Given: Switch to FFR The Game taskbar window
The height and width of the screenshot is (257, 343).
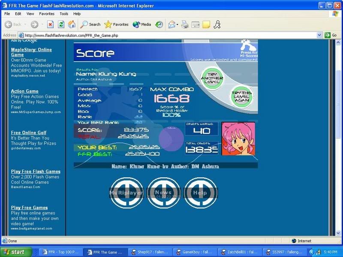Looking at the screenshot, I should 105,252.
